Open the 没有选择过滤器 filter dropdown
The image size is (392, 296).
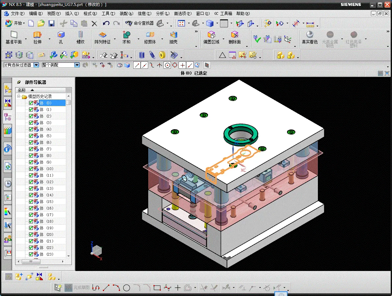pos(36,65)
